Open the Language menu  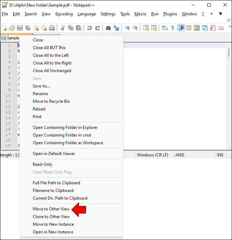(87, 14)
